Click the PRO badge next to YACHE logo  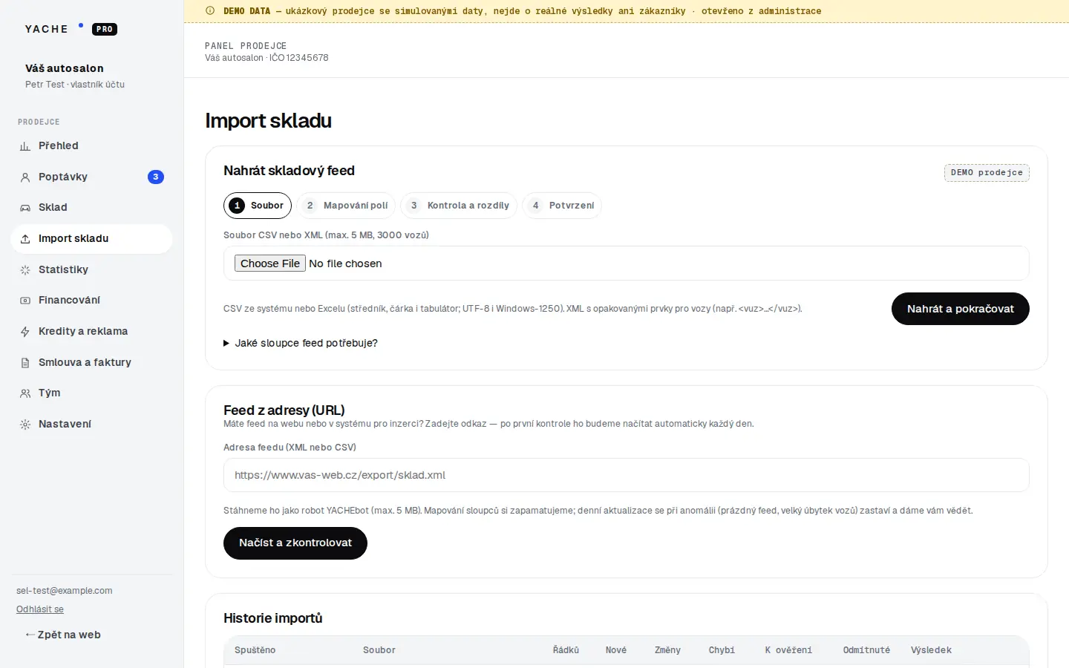tap(105, 30)
